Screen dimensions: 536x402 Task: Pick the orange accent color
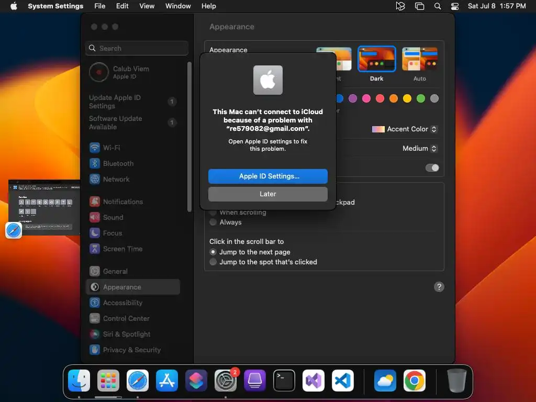point(394,98)
